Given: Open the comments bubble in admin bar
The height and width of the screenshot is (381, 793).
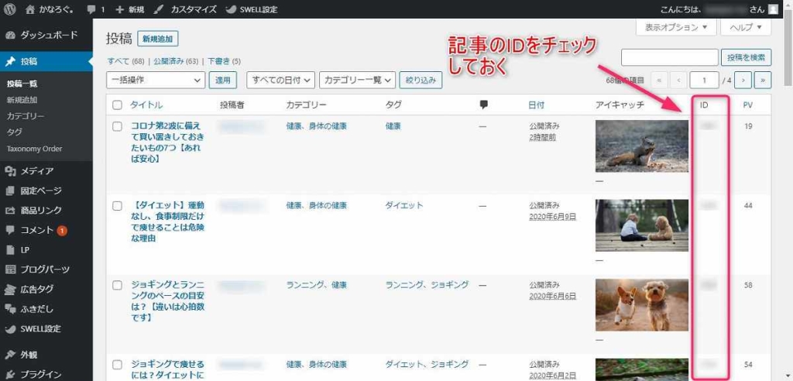Looking at the screenshot, I should [95, 9].
